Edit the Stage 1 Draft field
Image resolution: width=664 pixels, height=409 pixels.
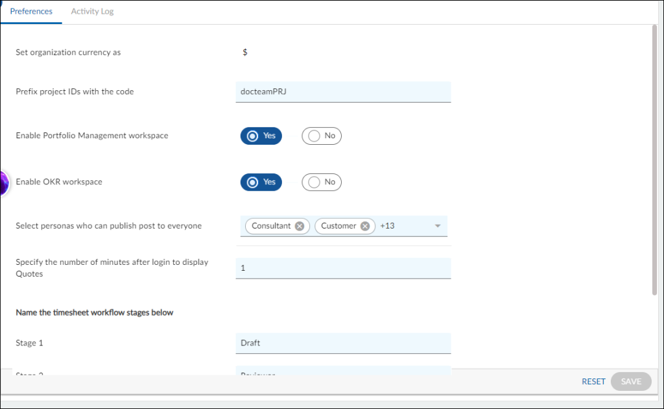coord(343,343)
